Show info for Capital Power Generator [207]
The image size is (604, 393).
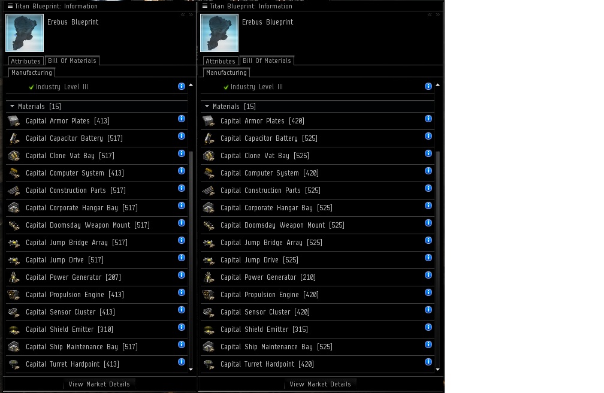(182, 275)
